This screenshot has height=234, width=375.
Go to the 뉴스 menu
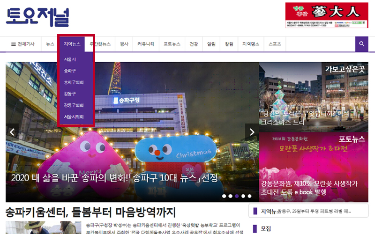50,44
